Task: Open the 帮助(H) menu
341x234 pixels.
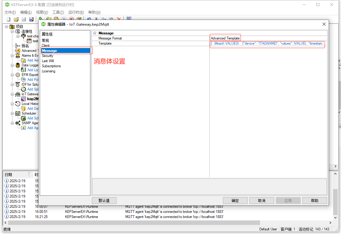Action: point(94,12)
